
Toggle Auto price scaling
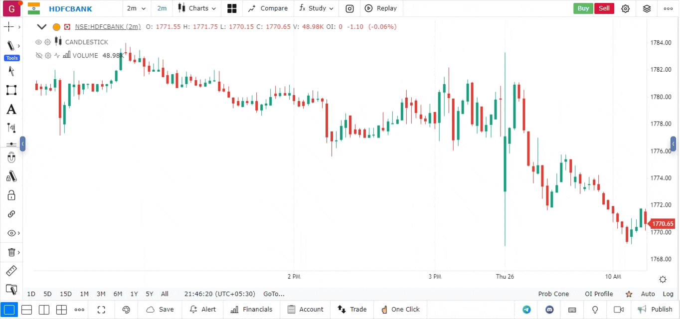coord(648,294)
